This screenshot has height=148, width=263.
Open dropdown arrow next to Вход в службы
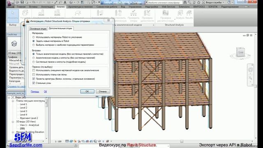224,2
